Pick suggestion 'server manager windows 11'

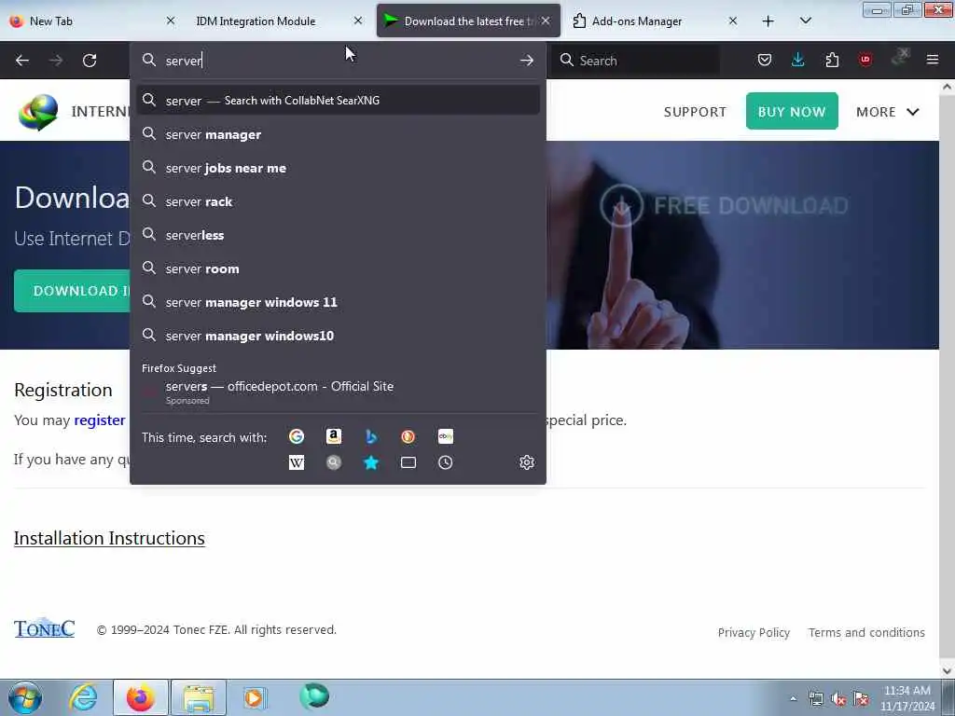click(x=338, y=302)
